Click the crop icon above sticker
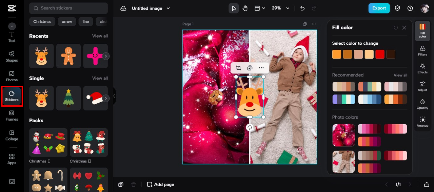 [238, 68]
